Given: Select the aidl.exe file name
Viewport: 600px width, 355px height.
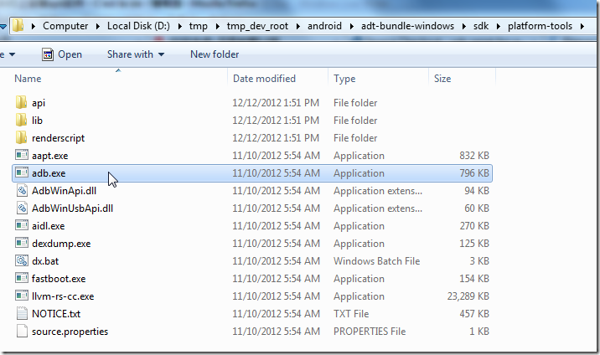Looking at the screenshot, I should (x=48, y=226).
